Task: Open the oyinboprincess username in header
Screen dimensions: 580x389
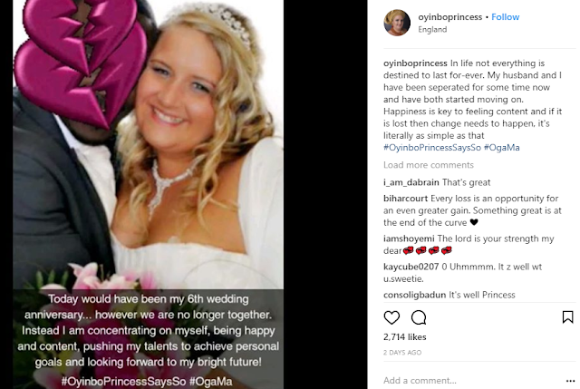Action: [450, 17]
